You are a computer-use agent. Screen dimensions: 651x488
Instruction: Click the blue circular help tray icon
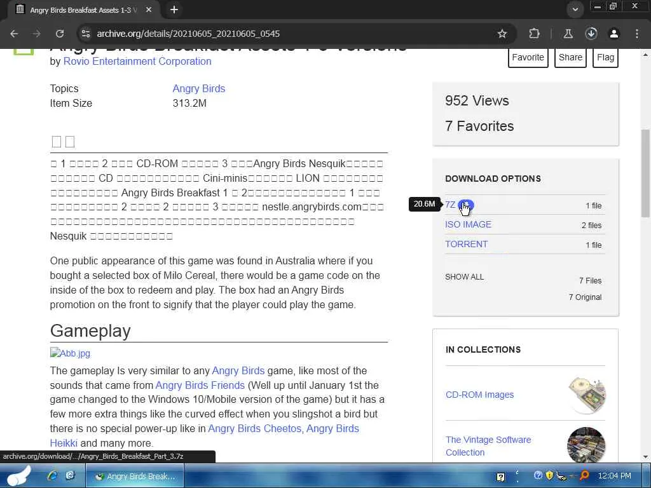538,475
